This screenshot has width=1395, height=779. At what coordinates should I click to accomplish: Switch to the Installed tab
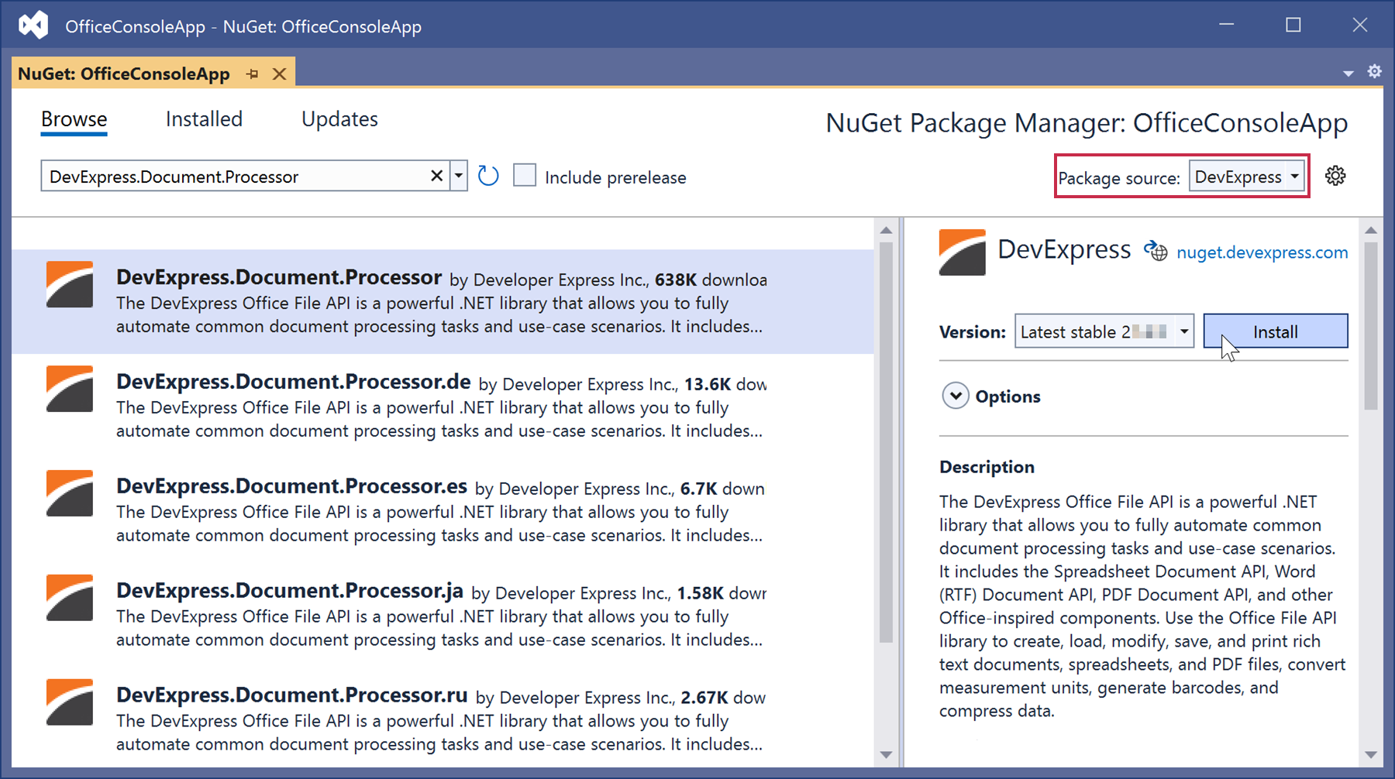[204, 119]
